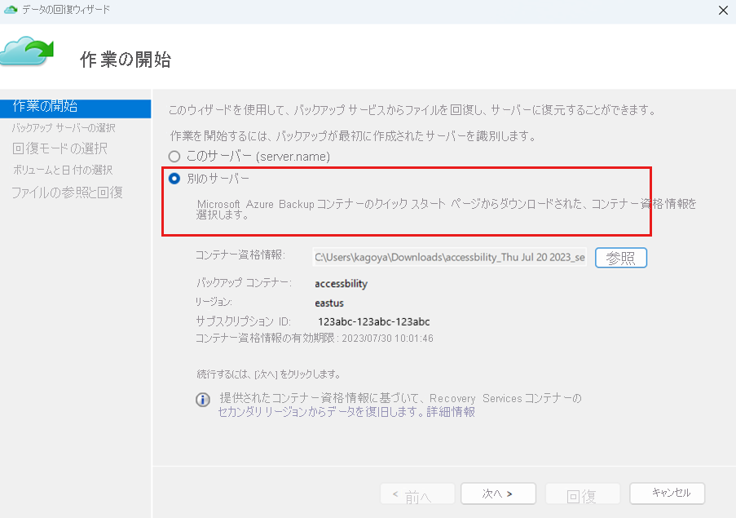Image resolution: width=736 pixels, height=518 pixels.
Task: Click the cloud icon in the title bar
Action: tap(11, 9)
